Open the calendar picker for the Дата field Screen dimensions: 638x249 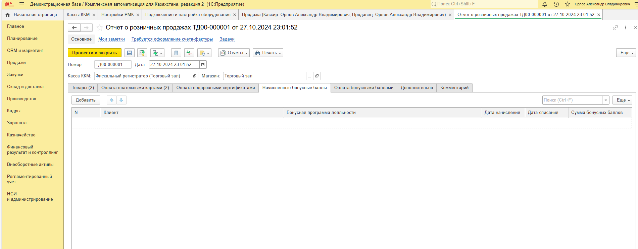[x=203, y=65]
